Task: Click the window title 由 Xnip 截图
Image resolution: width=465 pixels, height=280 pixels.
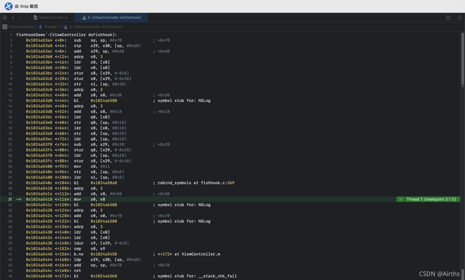Action: tap(26, 6)
